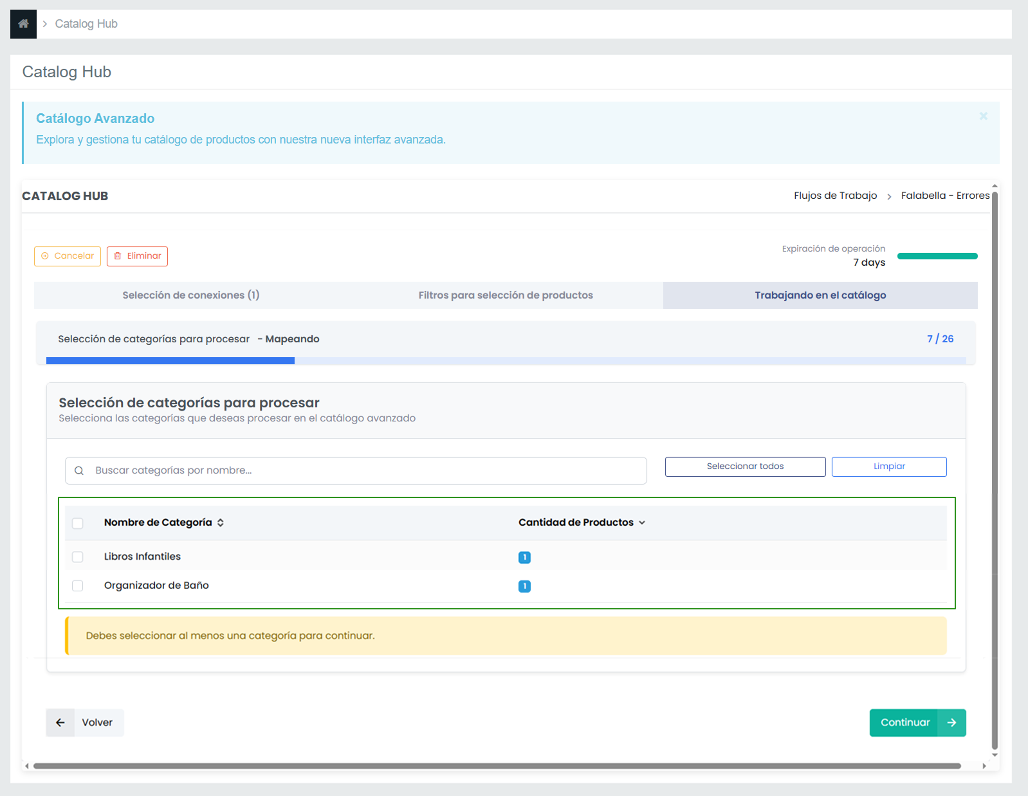Click the home icon in breadcrumb
The image size is (1028, 796).
point(23,24)
